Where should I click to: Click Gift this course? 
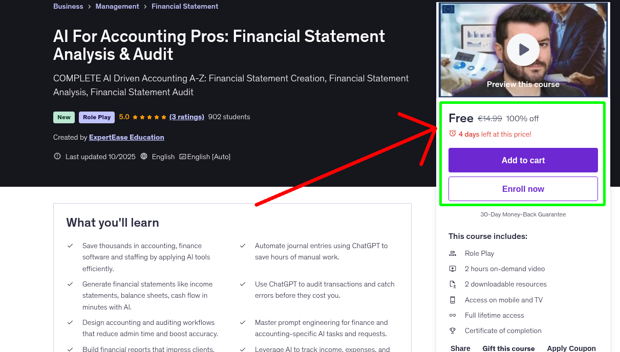click(x=508, y=348)
